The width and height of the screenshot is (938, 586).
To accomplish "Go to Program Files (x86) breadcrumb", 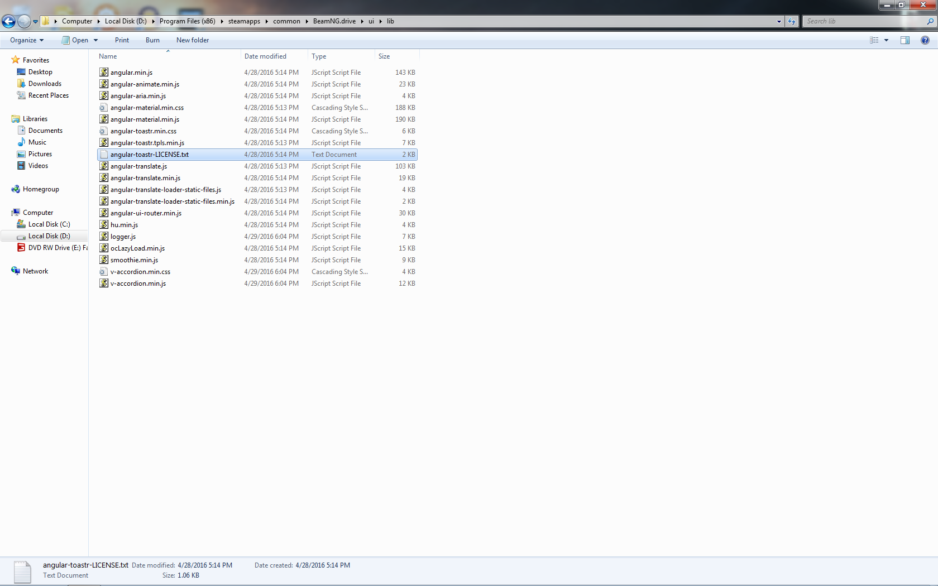I will coord(187,21).
